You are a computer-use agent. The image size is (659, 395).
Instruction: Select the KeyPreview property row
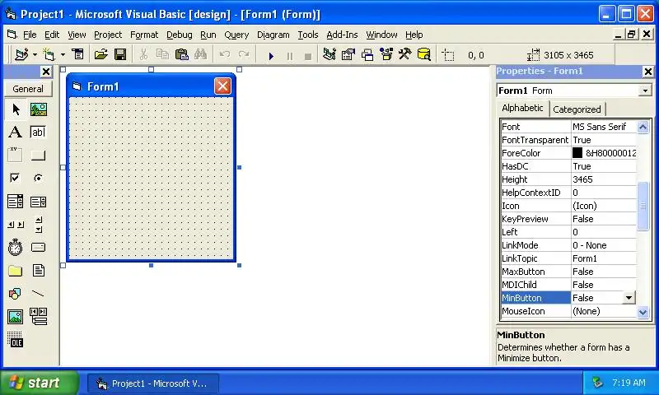(x=568, y=219)
